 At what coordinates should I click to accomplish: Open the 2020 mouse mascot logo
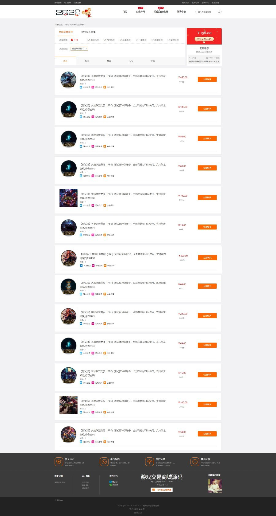pos(74,12)
